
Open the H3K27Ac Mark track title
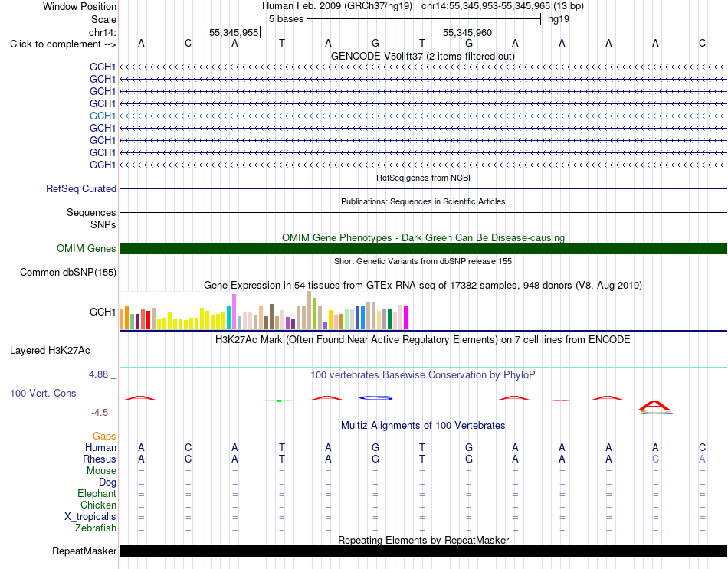pos(422,340)
